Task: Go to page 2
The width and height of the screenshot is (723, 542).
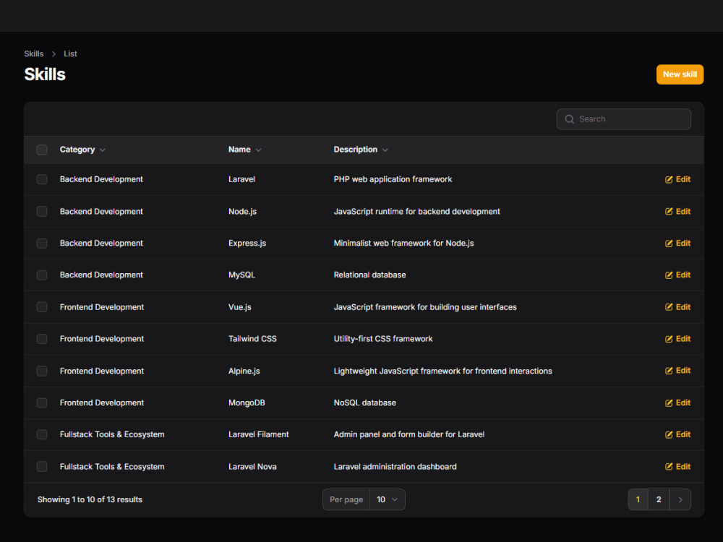Action: [x=659, y=499]
